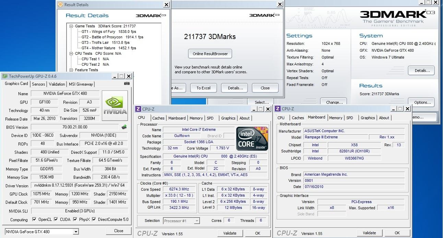Collapse the Game Tests tree node
The height and width of the screenshot is (238, 443).
click(71, 26)
